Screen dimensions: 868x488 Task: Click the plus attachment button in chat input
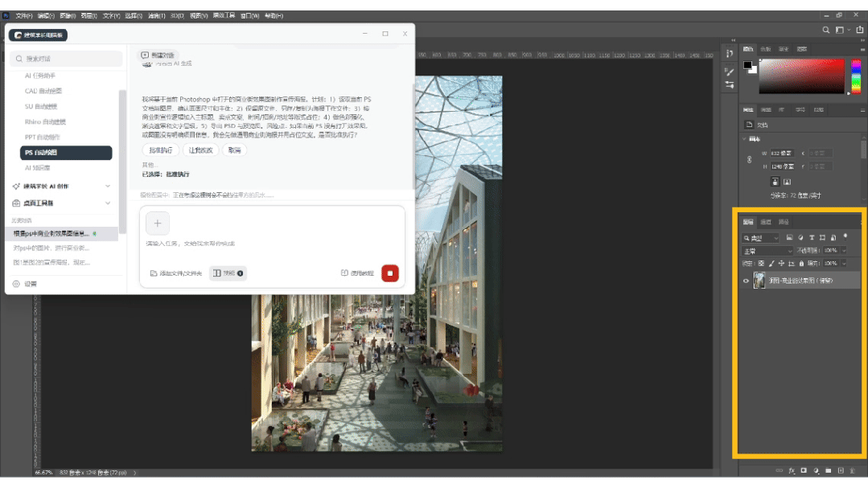[x=158, y=223]
